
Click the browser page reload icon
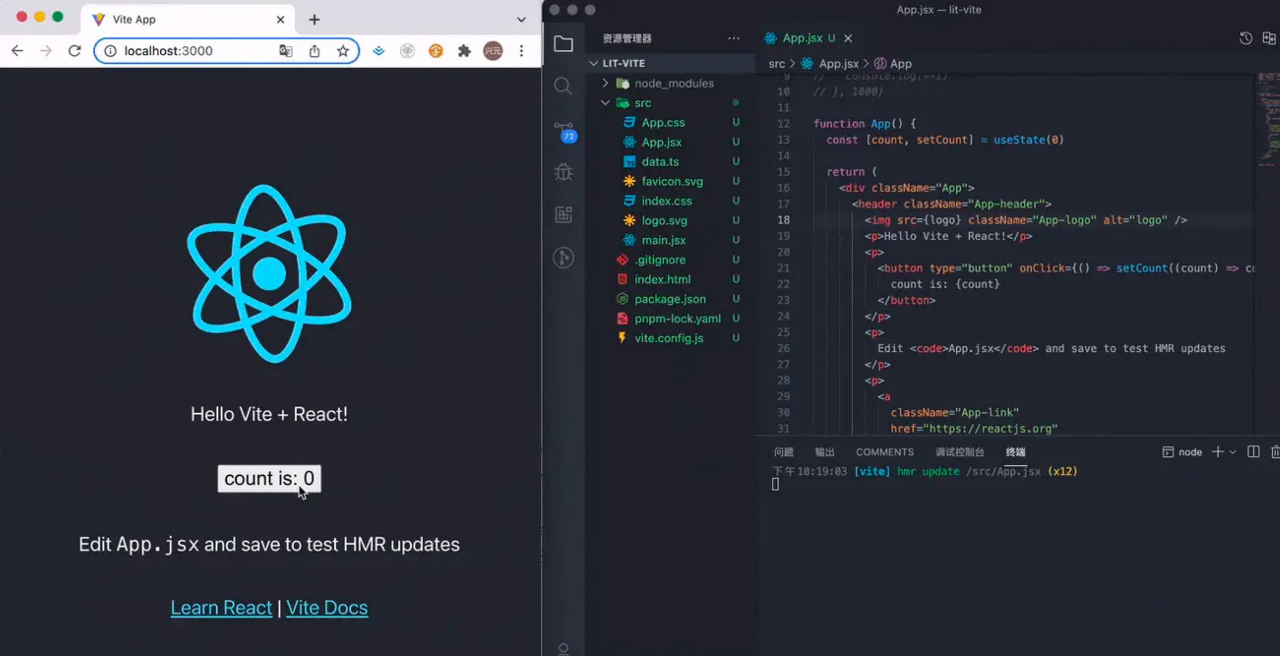[x=74, y=51]
